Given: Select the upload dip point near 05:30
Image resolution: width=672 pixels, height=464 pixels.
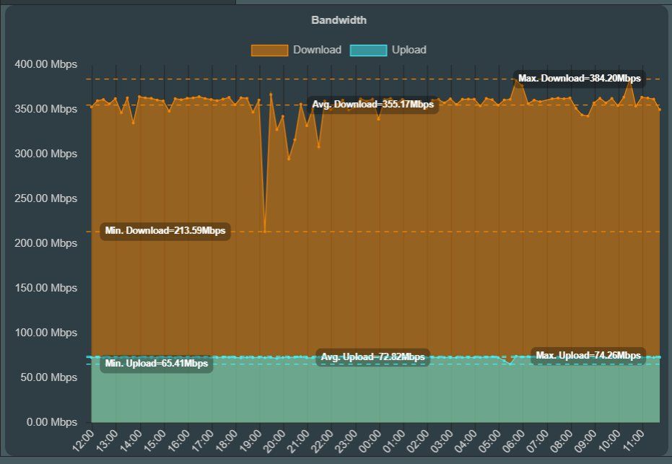Looking at the screenshot, I should [510, 363].
